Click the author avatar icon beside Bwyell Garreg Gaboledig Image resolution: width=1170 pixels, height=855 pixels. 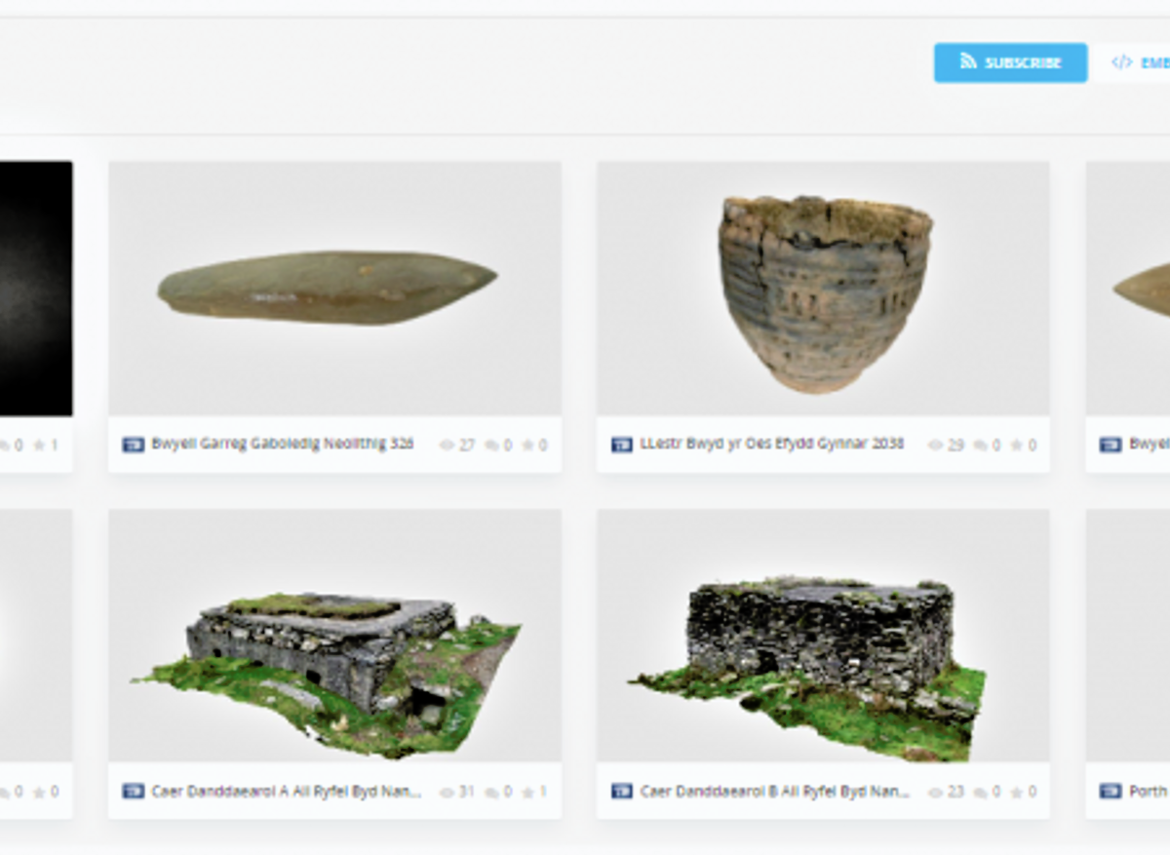[134, 446]
